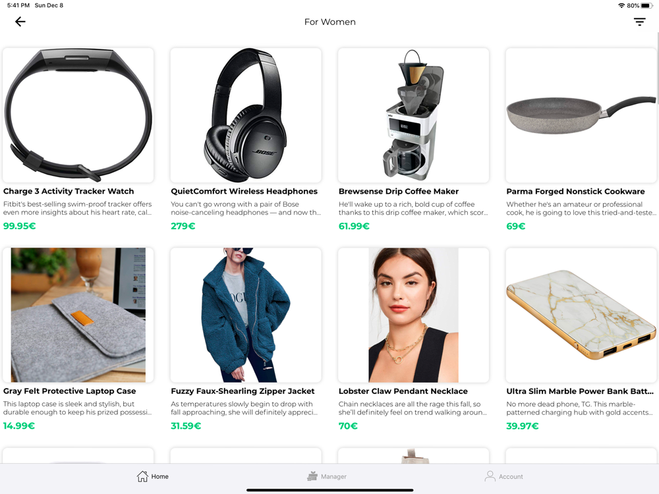Image resolution: width=659 pixels, height=494 pixels.
Task: Open the Charge 3 Activity Tracker image
Action: (78, 115)
